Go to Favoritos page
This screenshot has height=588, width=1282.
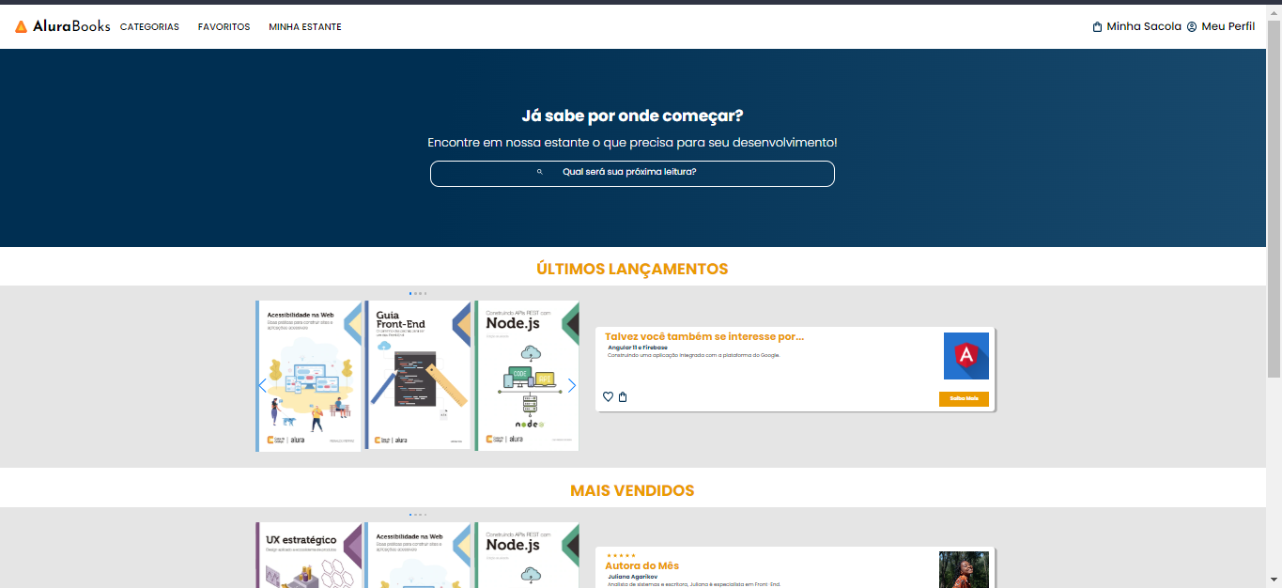pos(224,27)
